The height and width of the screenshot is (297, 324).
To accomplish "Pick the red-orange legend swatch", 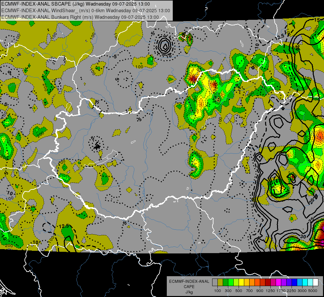I will (257, 282).
